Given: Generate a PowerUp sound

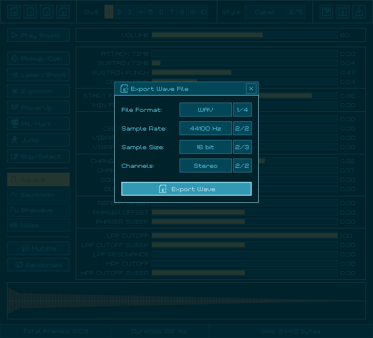Looking at the screenshot, I should [x=38, y=107].
